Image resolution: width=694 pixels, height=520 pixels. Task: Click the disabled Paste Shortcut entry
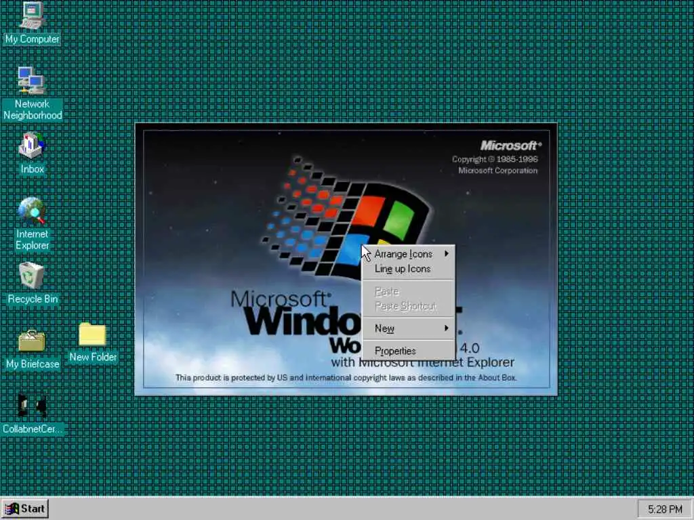pos(409,306)
